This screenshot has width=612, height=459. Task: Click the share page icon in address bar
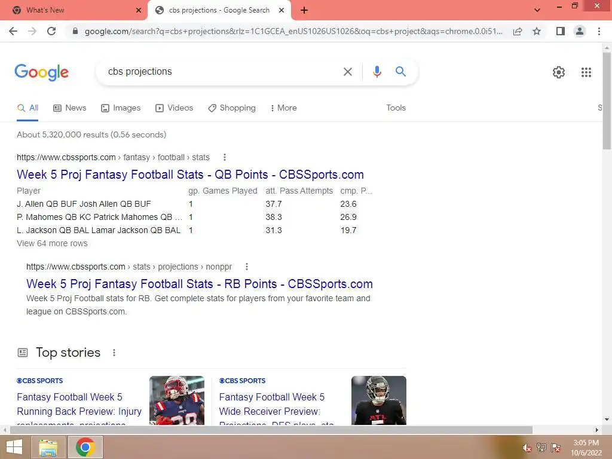518,31
